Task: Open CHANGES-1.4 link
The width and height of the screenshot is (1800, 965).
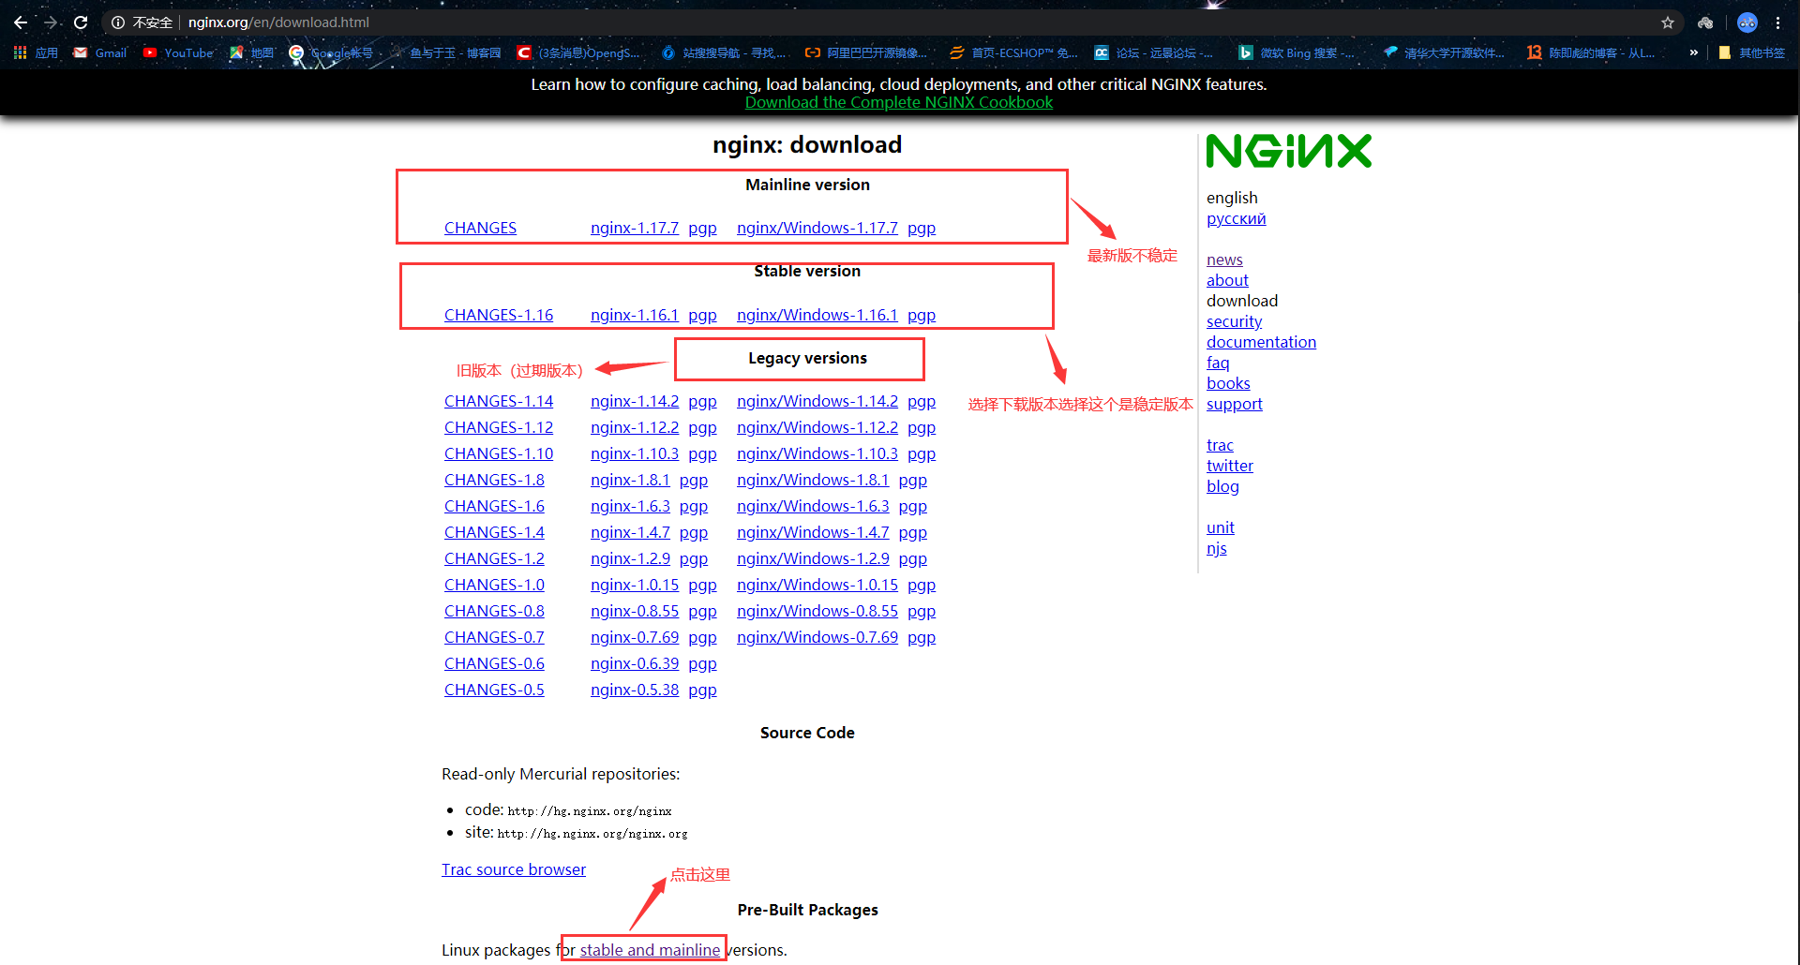Action: click(x=494, y=532)
